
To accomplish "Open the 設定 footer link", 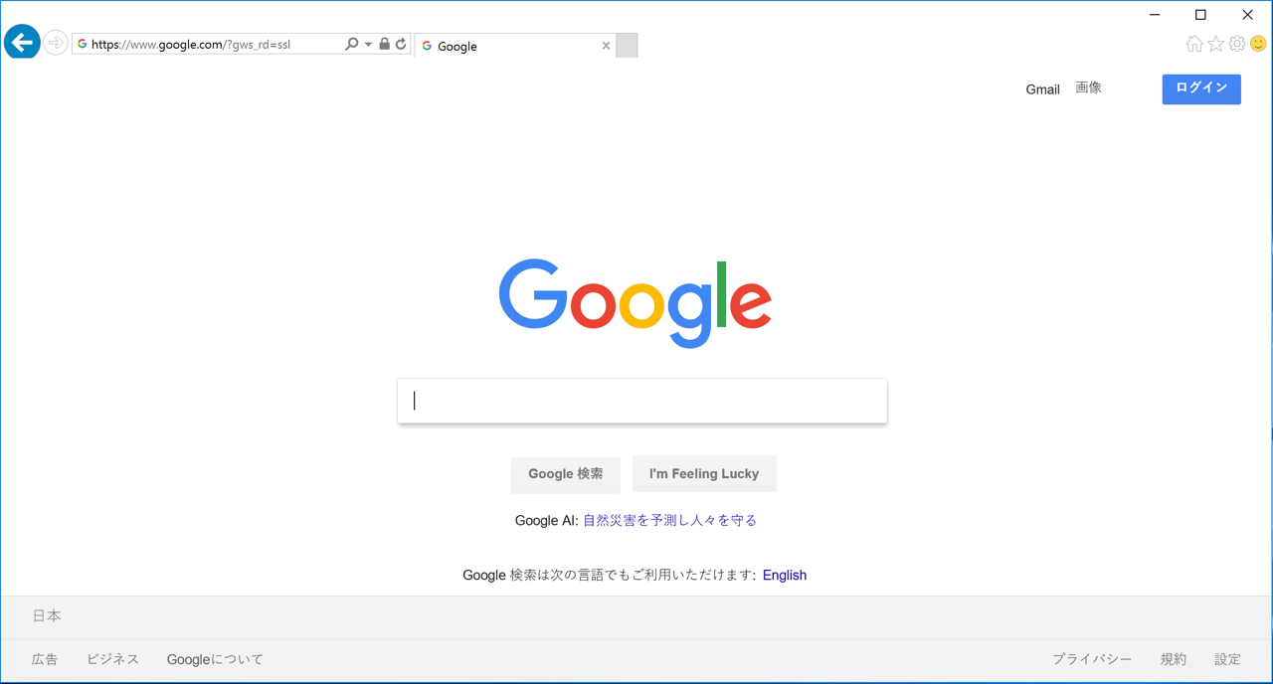I will (1227, 659).
